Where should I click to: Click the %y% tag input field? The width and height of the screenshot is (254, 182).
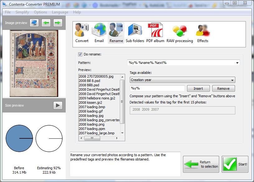tap(157, 89)
